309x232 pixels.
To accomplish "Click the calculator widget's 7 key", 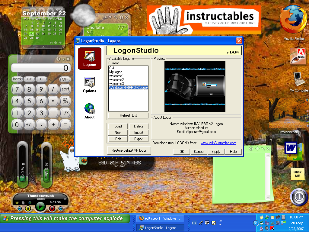I will pyautogui.click(x=17, y=89).
